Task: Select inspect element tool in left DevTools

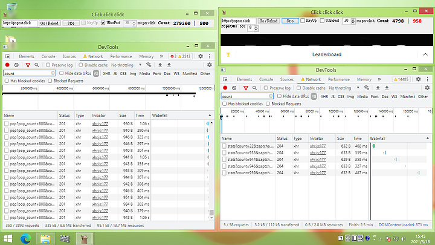Action: tap(7, 56)
